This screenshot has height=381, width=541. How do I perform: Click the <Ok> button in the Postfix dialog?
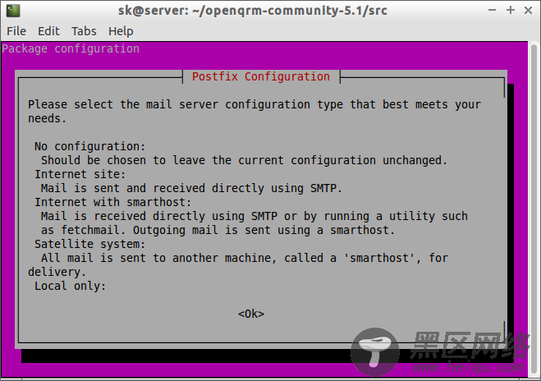(x=251, y=314)
